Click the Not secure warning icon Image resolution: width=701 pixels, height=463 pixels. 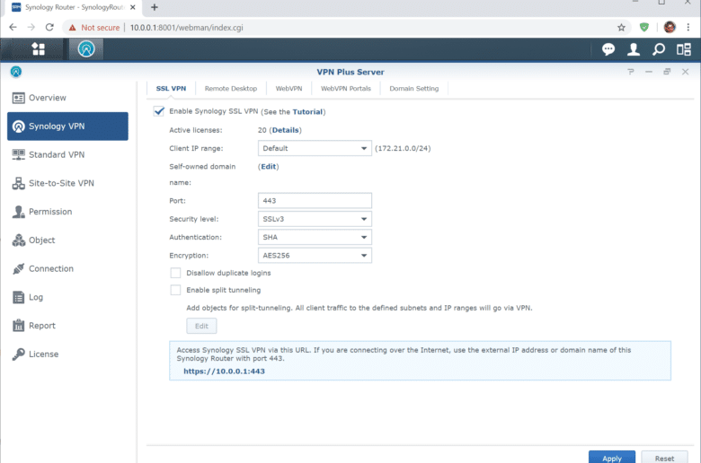pyautogui.click(x=73, y=28)
